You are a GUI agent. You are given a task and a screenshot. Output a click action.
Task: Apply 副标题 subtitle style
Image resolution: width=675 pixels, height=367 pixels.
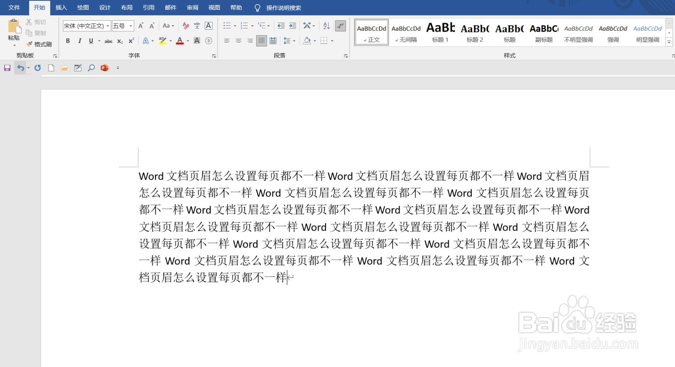click(544, 32)
